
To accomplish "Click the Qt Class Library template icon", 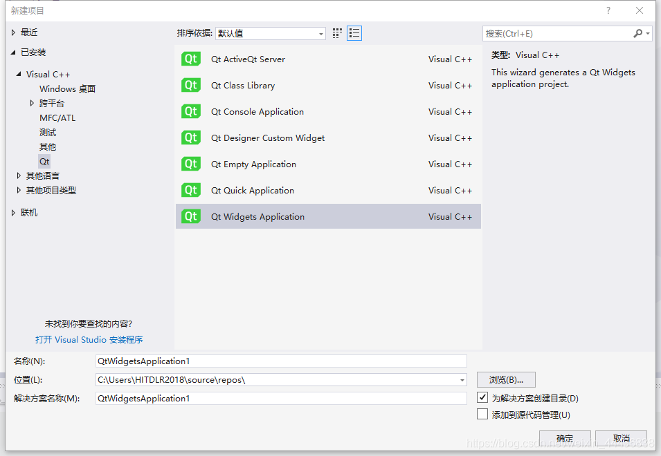I will (x=190, y=85).
